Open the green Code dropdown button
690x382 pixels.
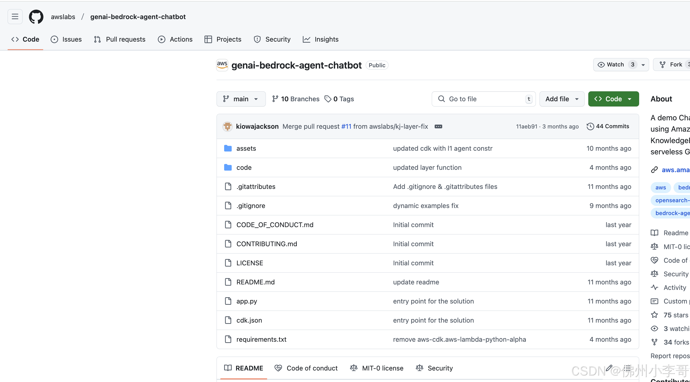[x=613, y=99]
